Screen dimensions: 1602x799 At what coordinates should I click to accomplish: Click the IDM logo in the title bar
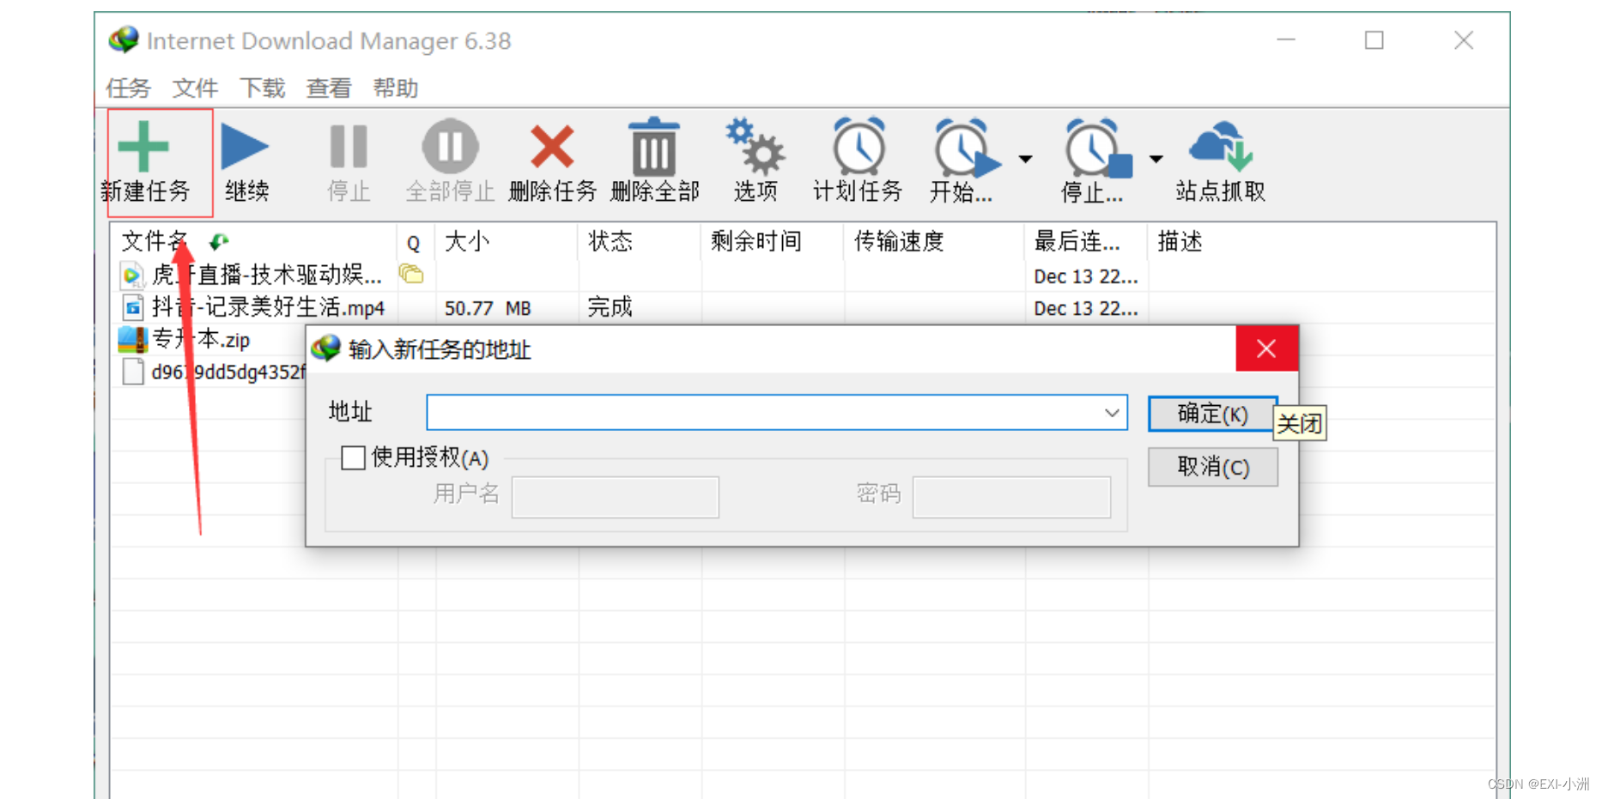(x=124, y=39)
